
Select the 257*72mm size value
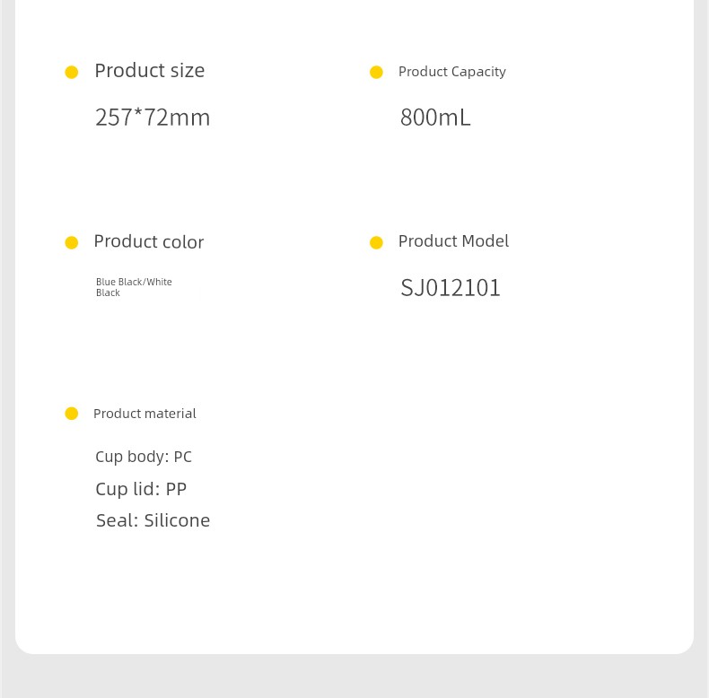[153, 118]
